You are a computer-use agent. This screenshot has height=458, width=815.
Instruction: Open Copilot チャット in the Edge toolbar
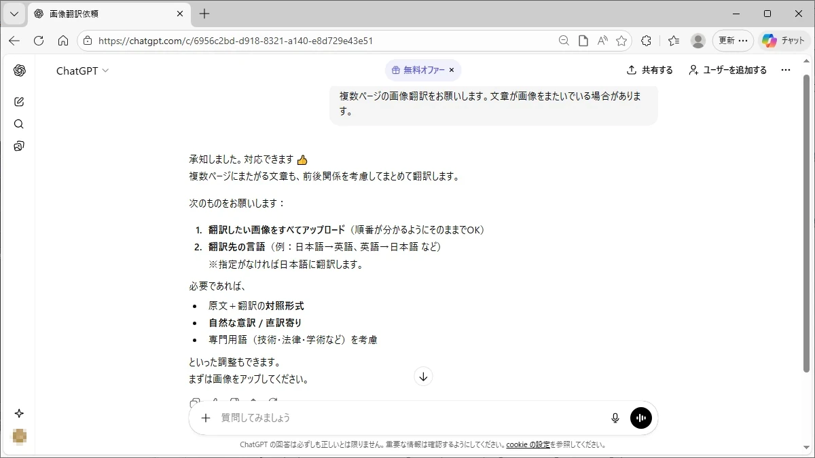pyautogui.click(x=783, y=41)
